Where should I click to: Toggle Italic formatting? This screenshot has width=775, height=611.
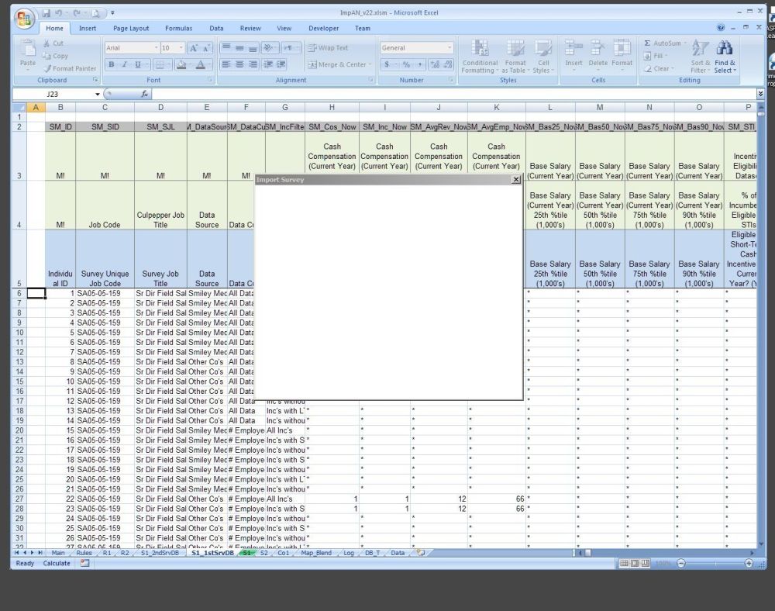[x=125, y=65]
